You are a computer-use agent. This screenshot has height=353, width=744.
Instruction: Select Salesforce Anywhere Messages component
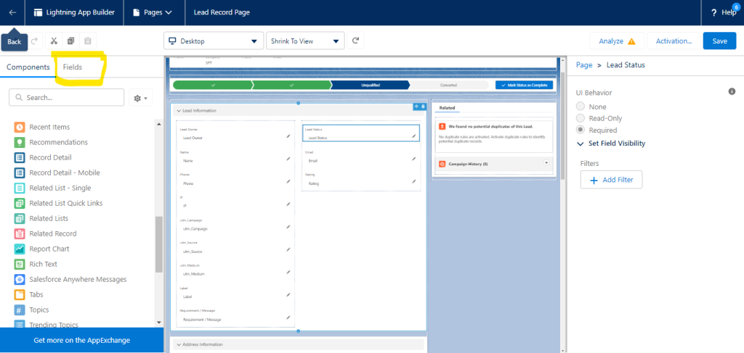click(x=78, y=279)
